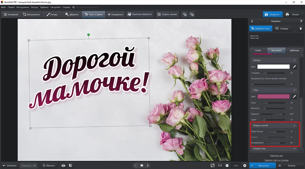305x169 pixels.
Task: Zoom in with the plus icon
Action: 245,166
